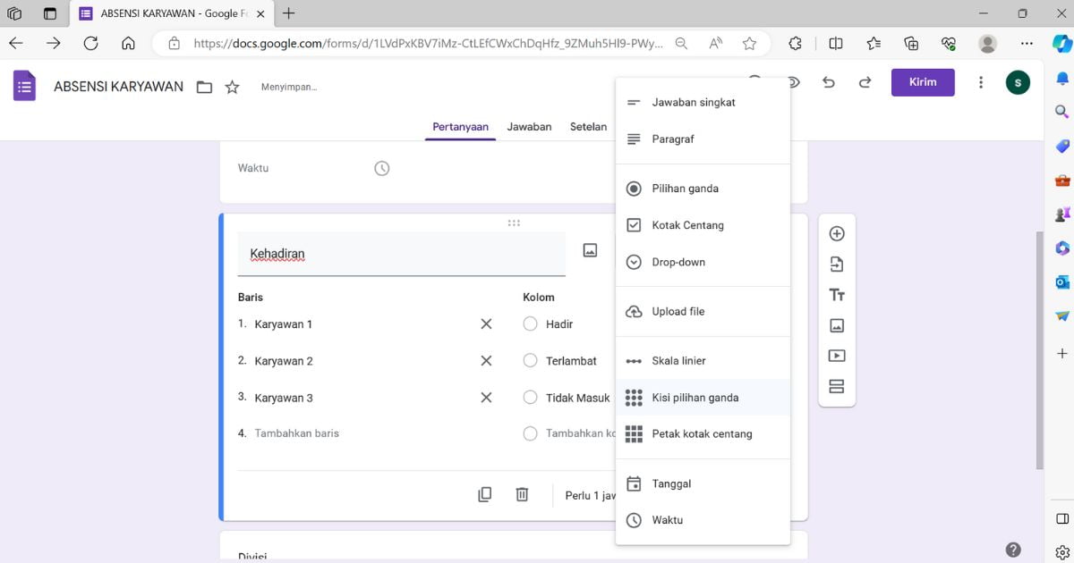Viewport: 1074px width, 563px height.
Task: Edit the Karyawan 2 row text
Action: click(x=284, y=361)
